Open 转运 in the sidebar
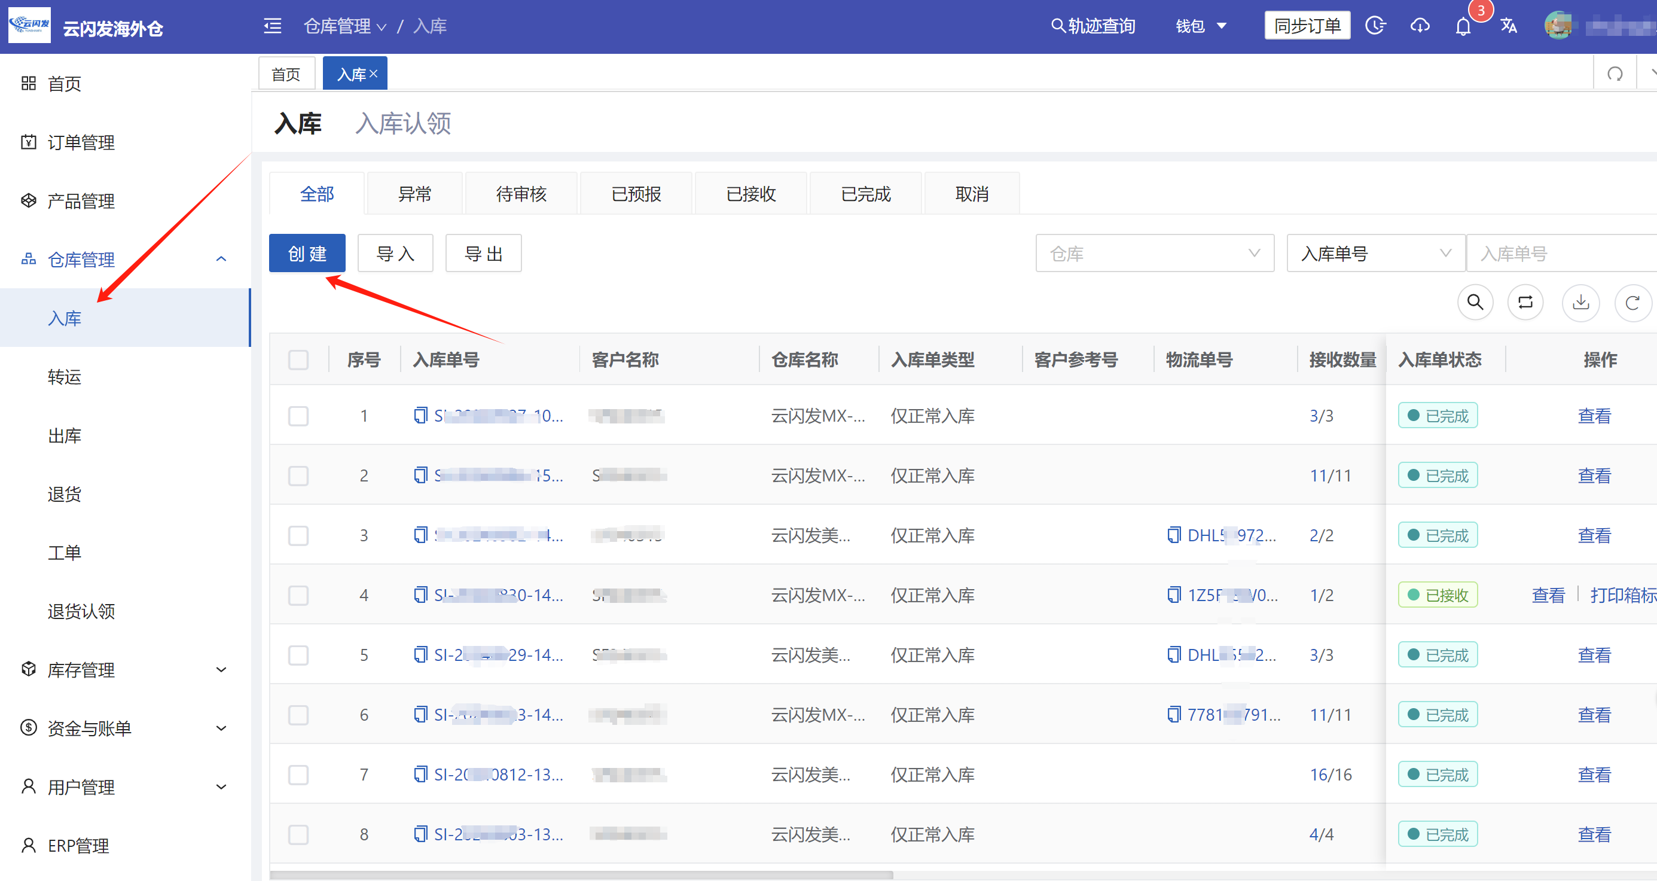This screenshot has width=1657, height=881. coord(65,377)
